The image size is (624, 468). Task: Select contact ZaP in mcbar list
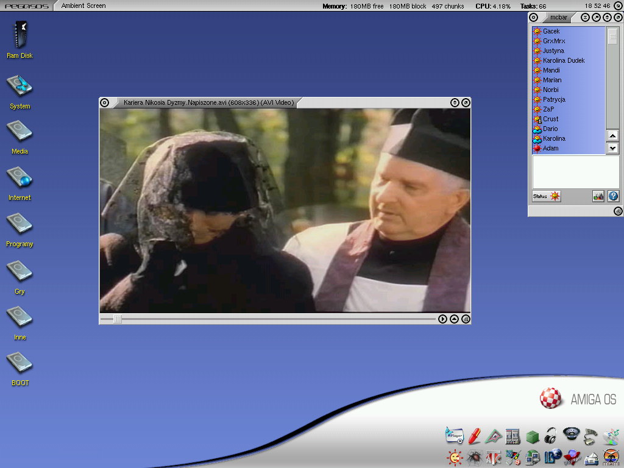click(x=569, y=109)
